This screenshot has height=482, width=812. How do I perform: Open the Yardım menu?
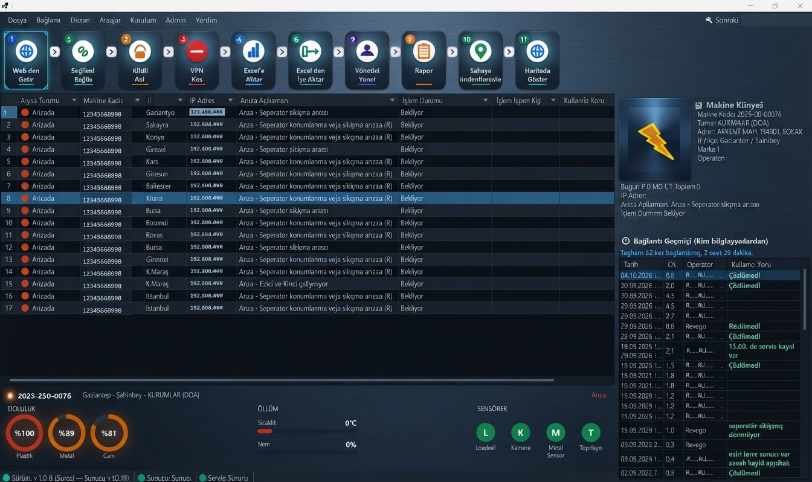click(206, 20)
